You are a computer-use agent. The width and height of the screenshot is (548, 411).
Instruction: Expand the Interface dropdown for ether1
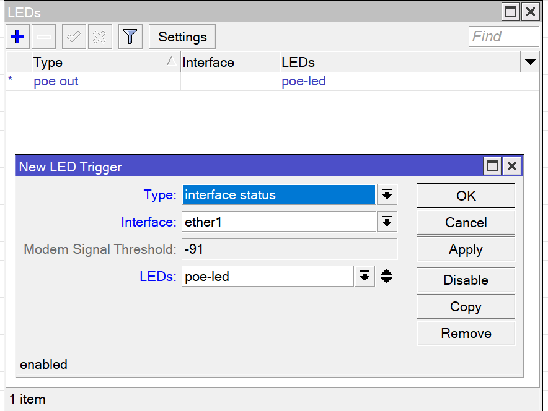click(x=386, y=222)
